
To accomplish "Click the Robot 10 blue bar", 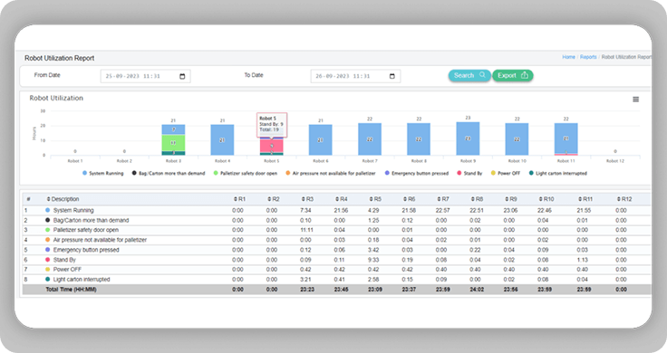I will pos(517,138).
